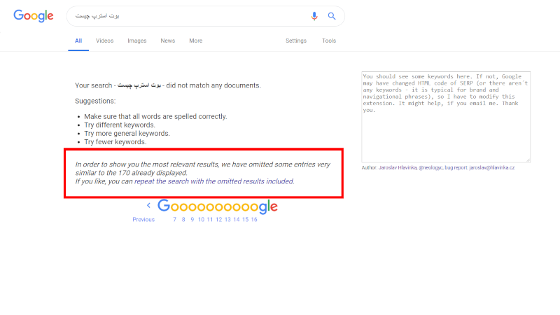Go to results page 13
This screenshot has height=315, width=560.
coord(227,220)
